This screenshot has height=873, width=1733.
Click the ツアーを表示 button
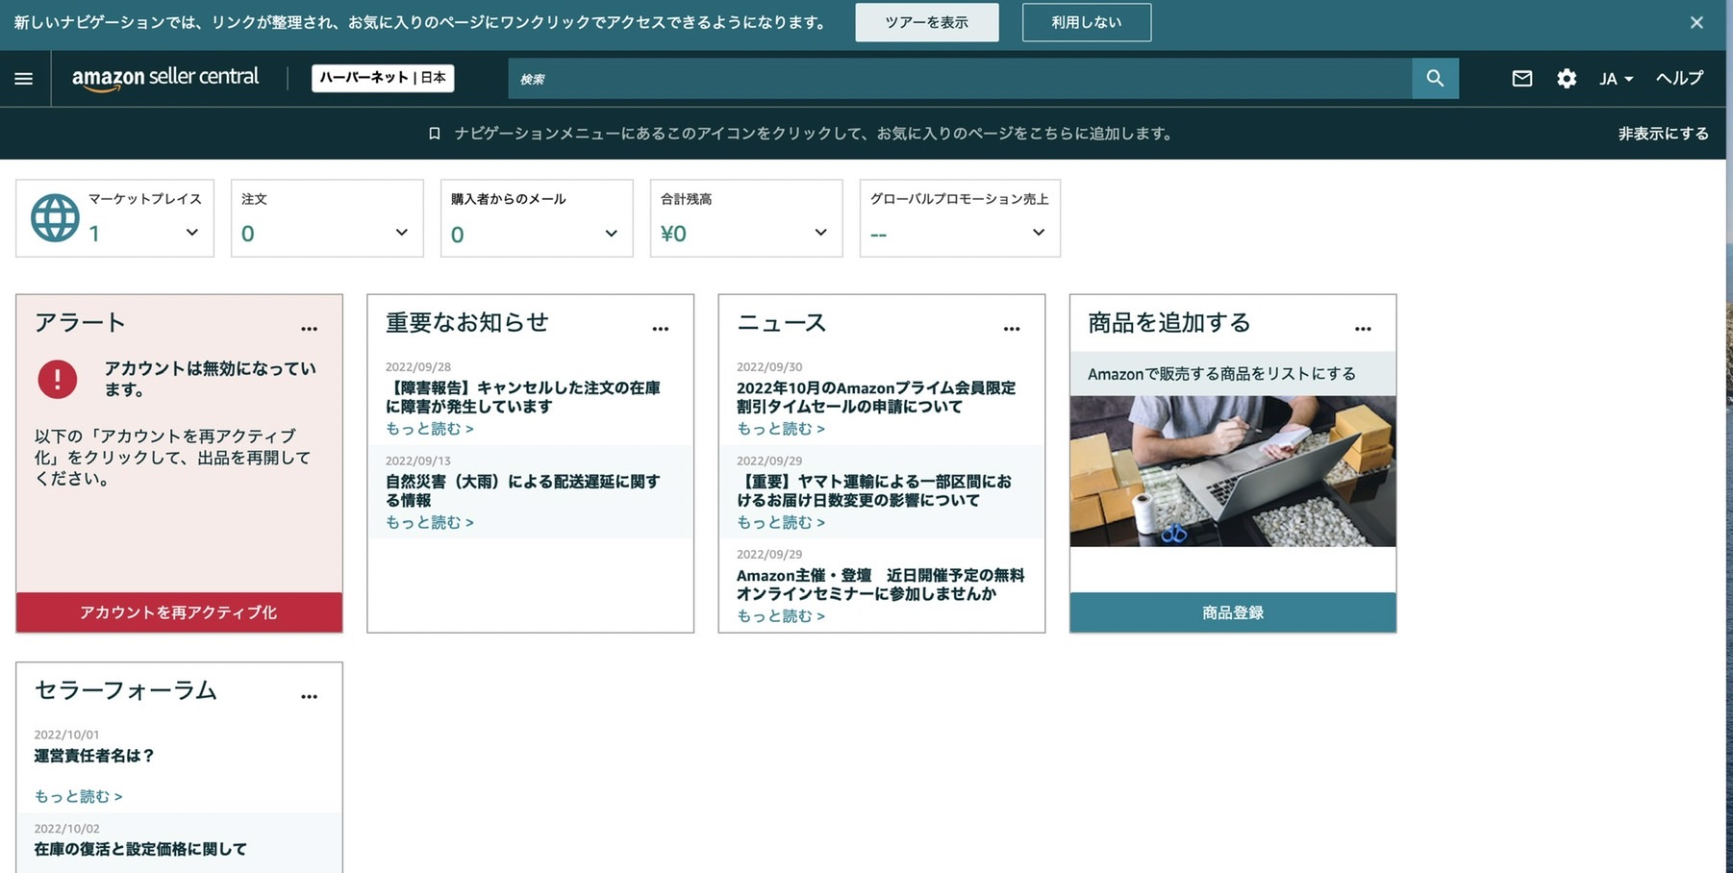927,22
